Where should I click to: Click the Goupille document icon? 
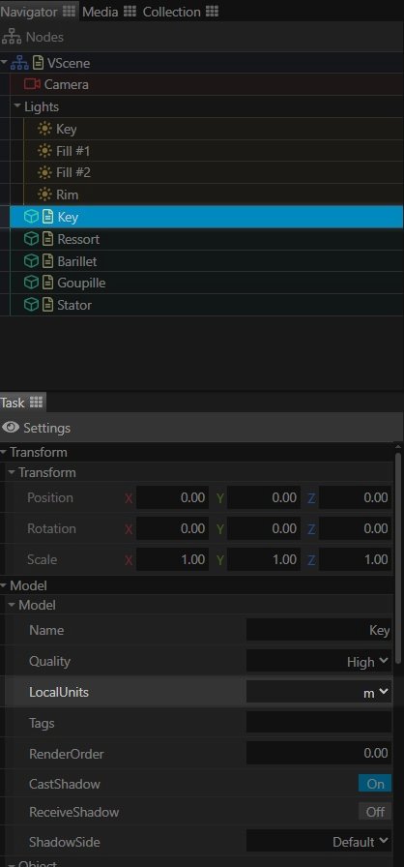pyautogui.click(x=48, y=283)
